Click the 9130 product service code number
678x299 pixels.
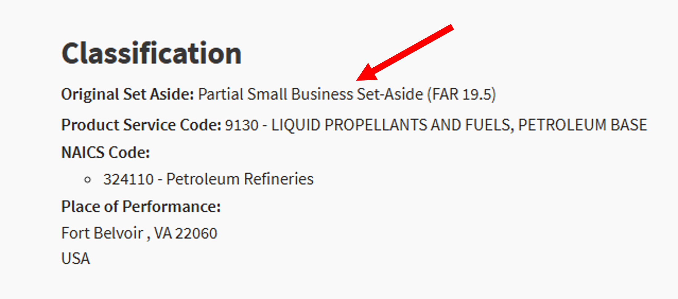pyautogui.click(x=242, y=125)
